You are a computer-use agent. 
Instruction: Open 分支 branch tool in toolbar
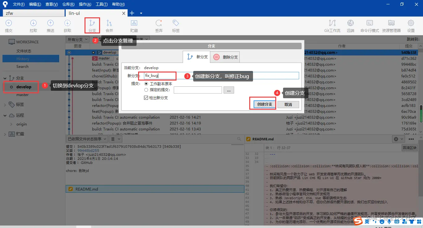pyautogui.click(x=92, y=26)
